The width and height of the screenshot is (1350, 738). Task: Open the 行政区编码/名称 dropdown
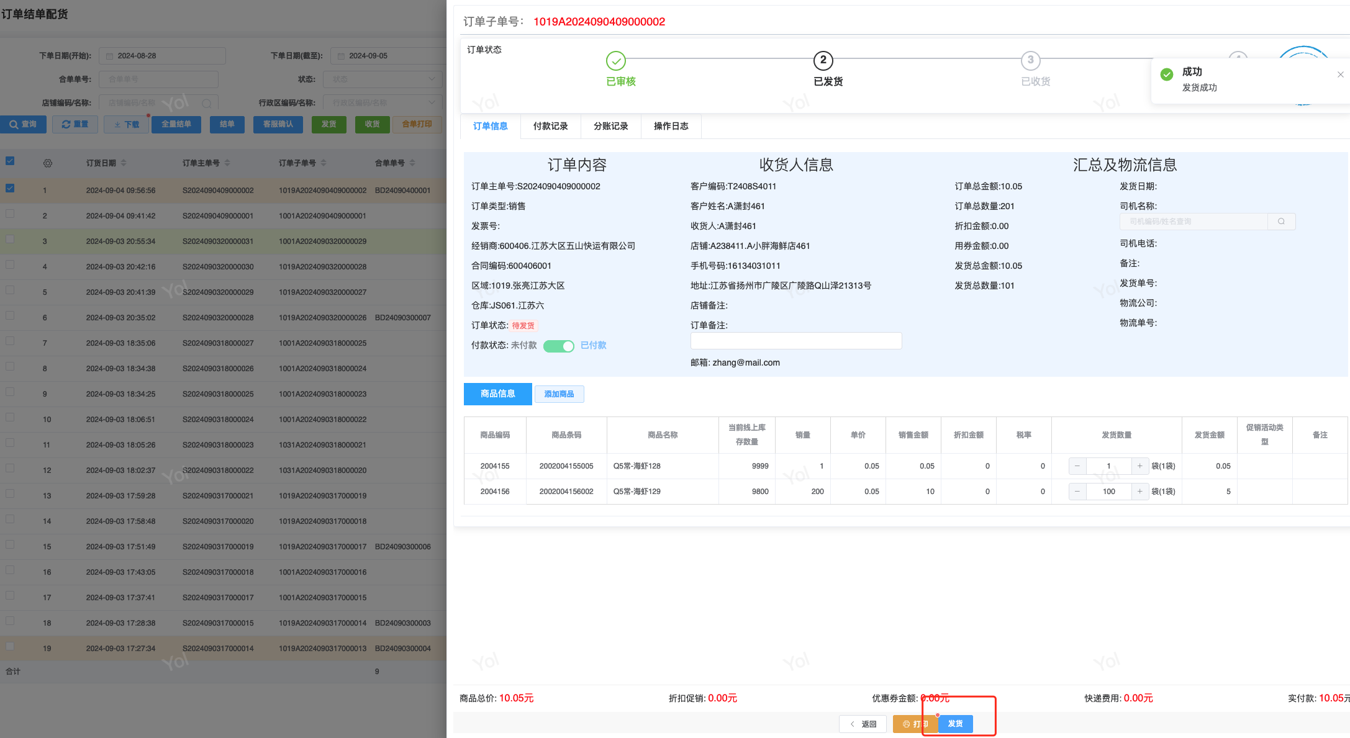[383, 103]
